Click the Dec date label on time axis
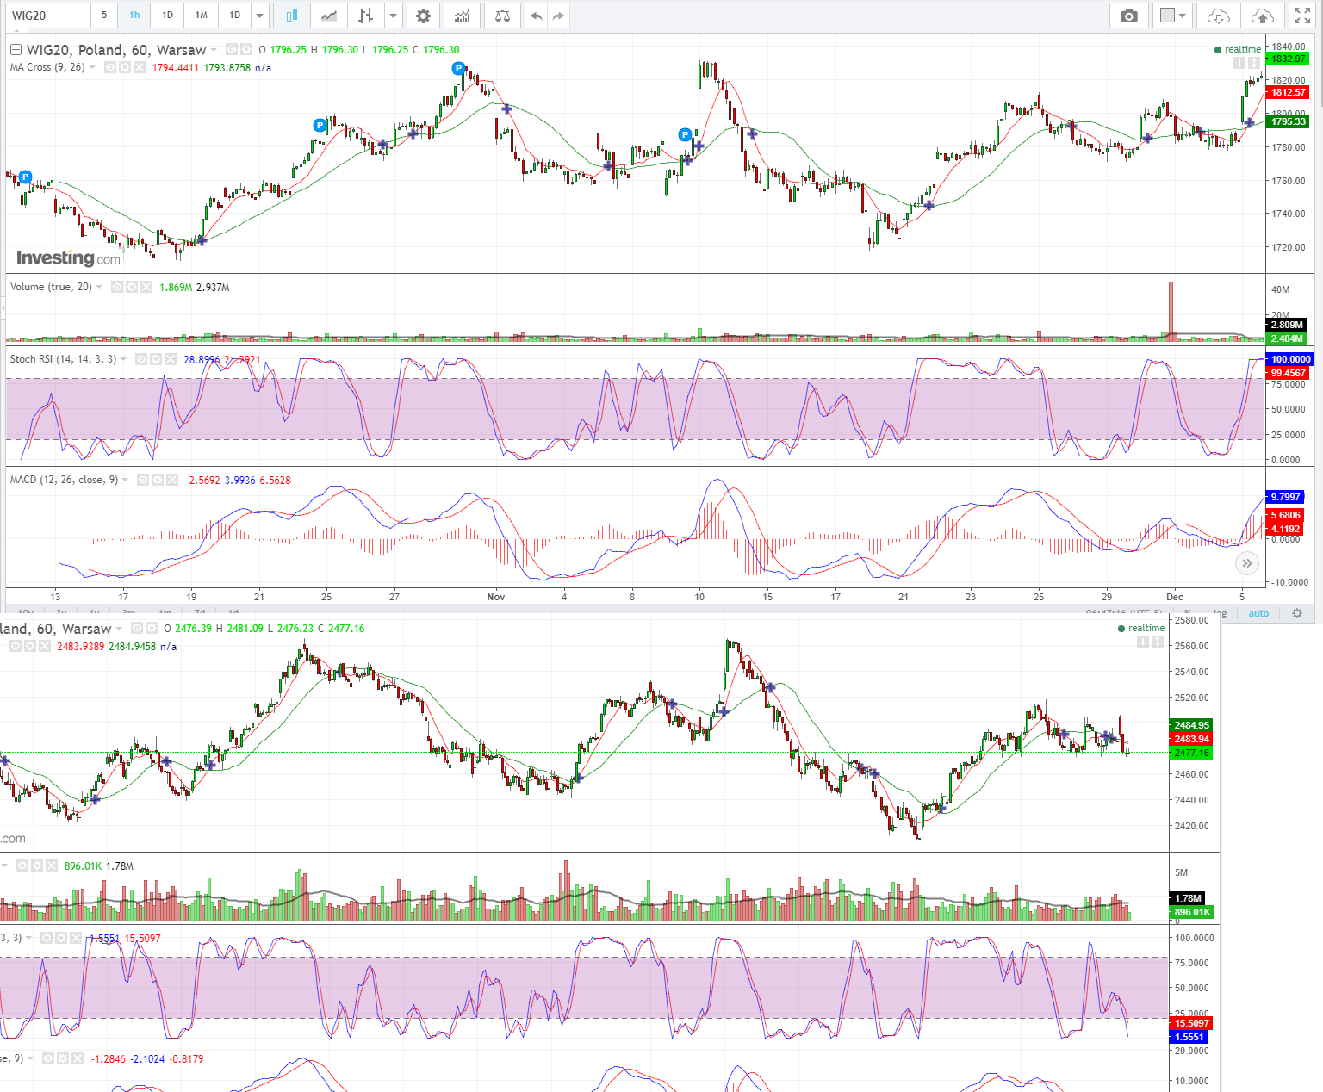 [x=1175, y=597]
